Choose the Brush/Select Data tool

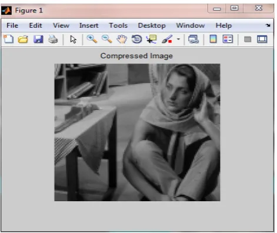pyautogui.click(x=167, y=39)
